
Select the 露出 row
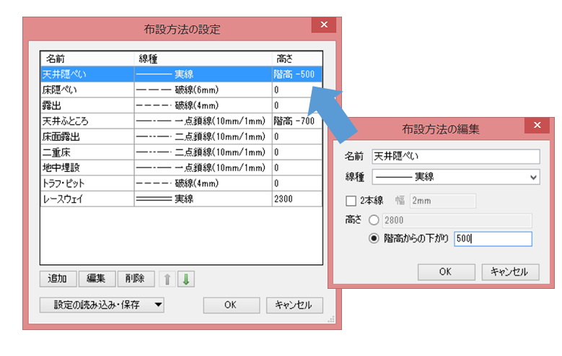click(x=181, y=105)
